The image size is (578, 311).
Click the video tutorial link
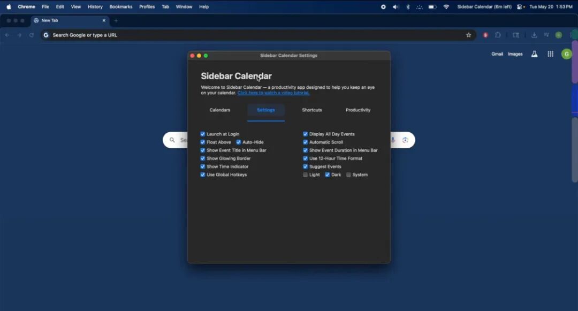pos(273,93)
